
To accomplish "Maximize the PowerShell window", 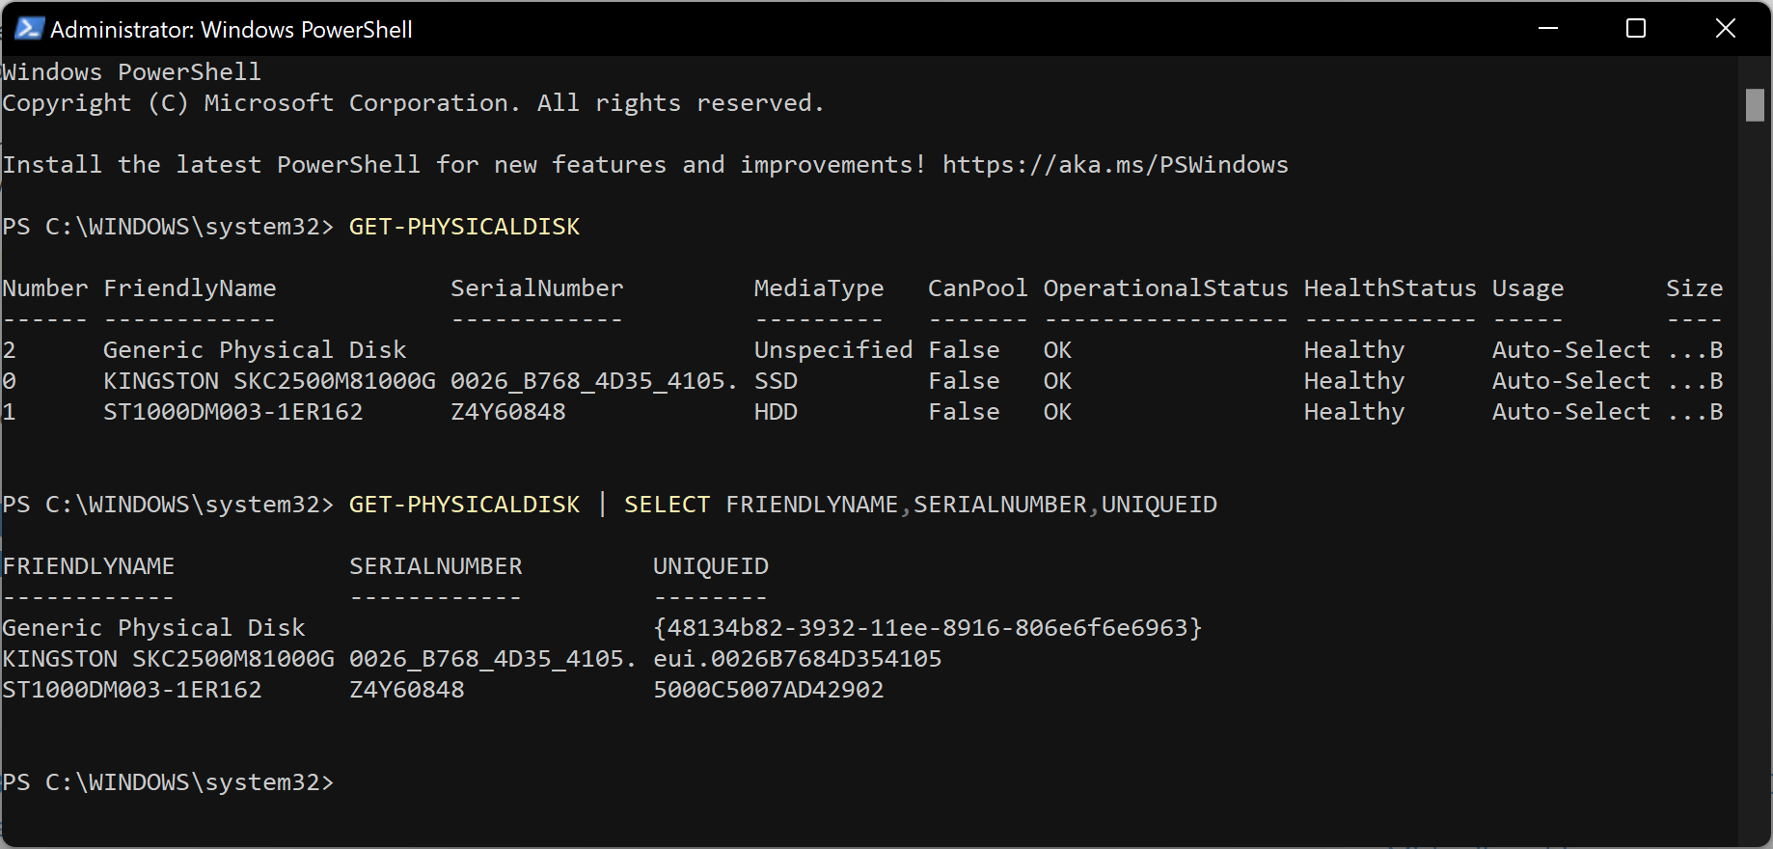I will click(1636, 28).
